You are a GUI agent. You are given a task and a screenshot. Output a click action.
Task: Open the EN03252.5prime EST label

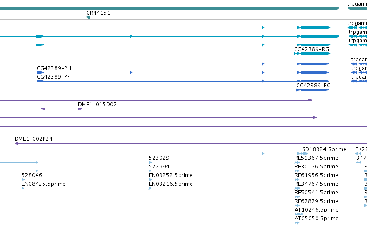(x=171, y=175)
